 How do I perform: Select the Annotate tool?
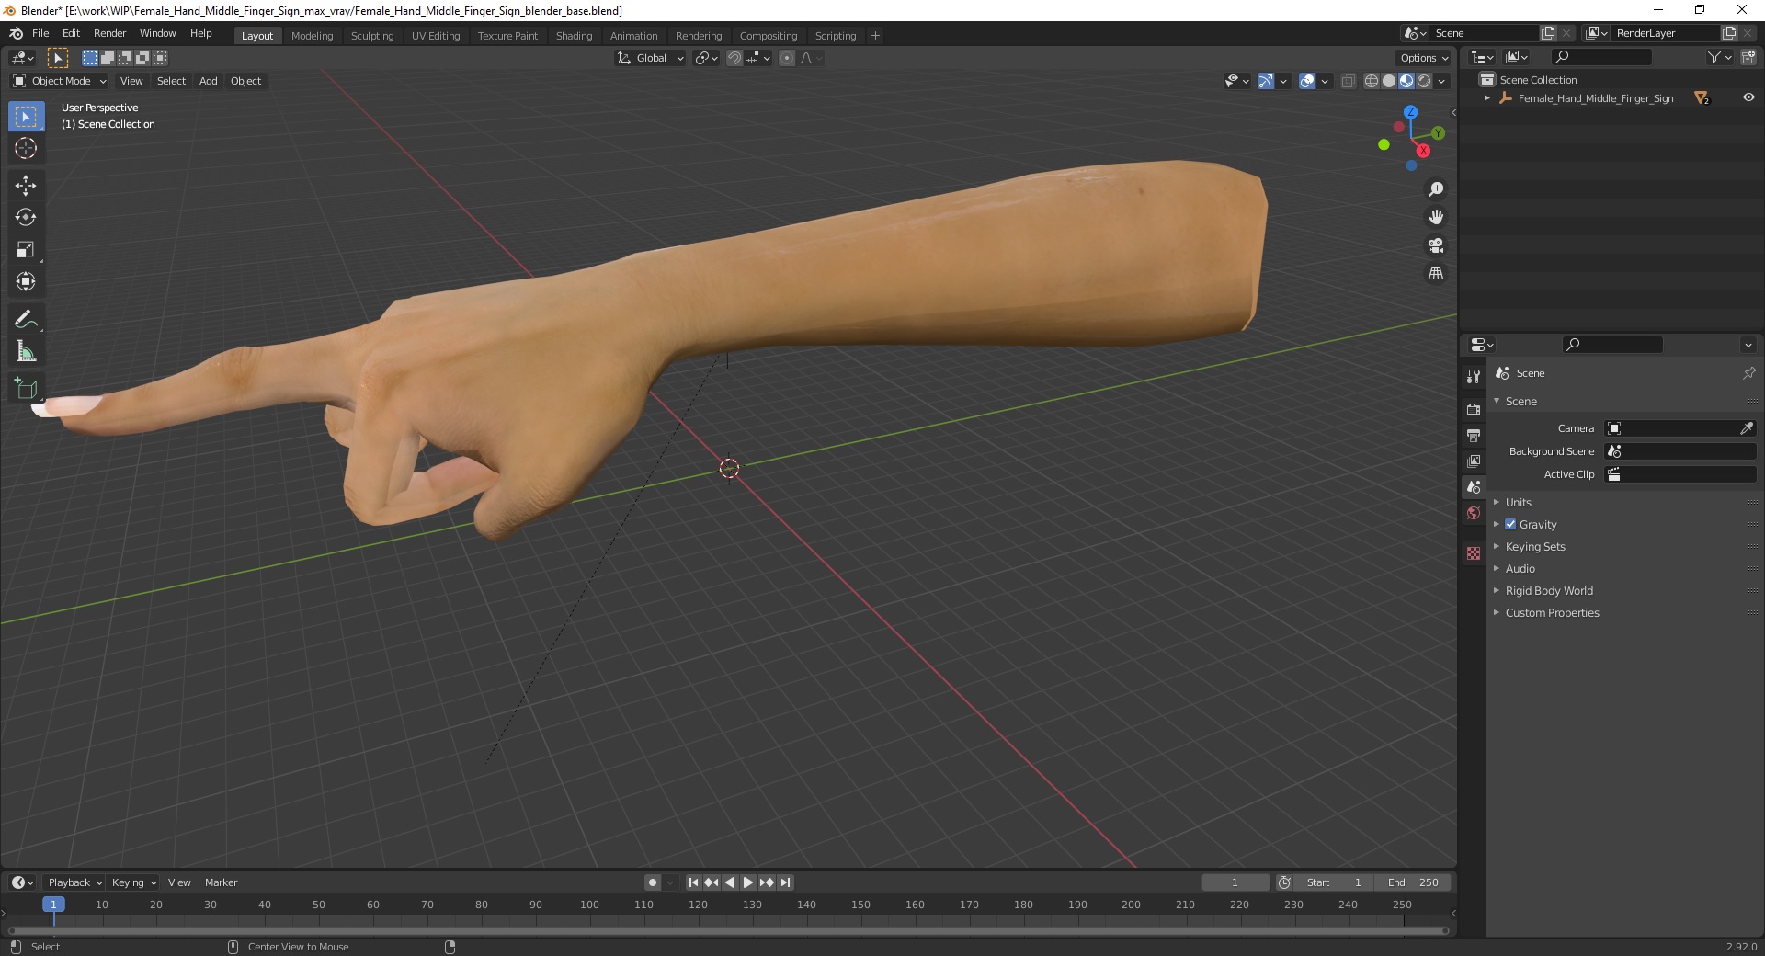(26, 320)
